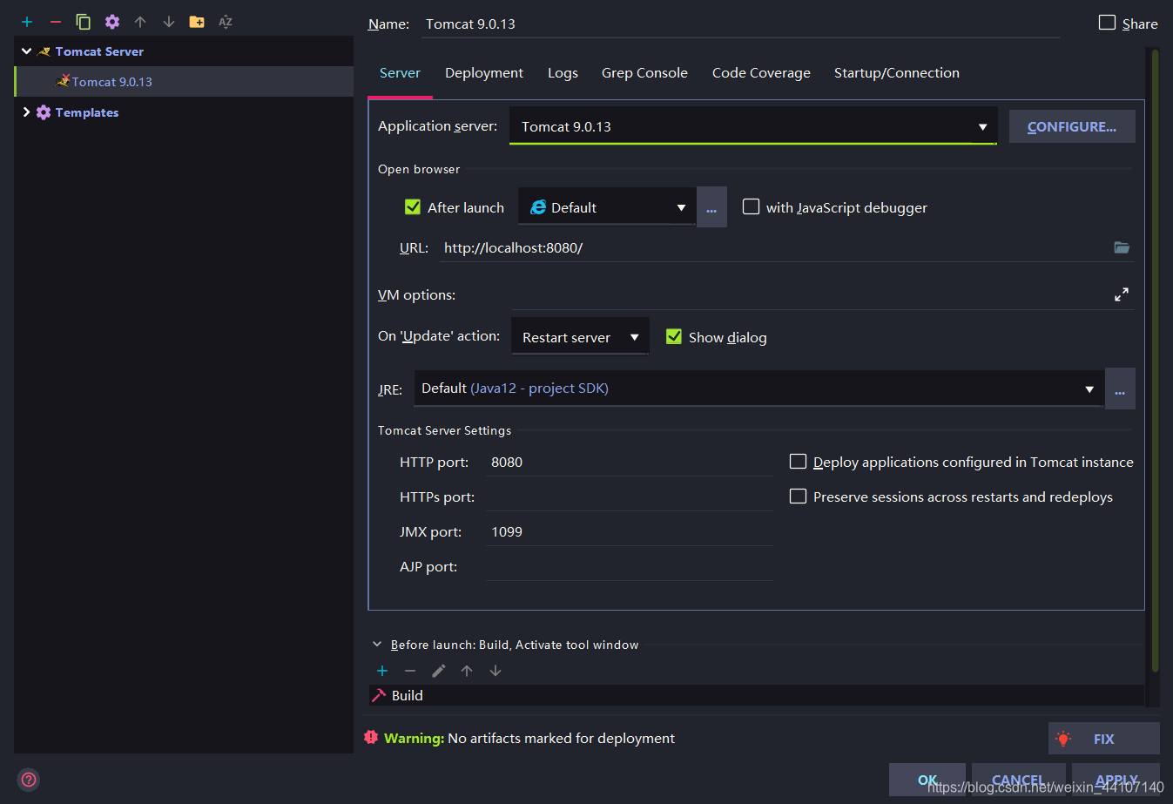Viewport: 1173px width, 804px height.
Task: Move configuration down in the list
Action: pos(169,22)
